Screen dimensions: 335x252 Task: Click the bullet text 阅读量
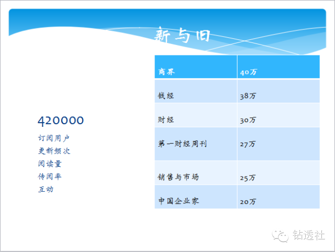pyautogui.click(x=50, y=163)
